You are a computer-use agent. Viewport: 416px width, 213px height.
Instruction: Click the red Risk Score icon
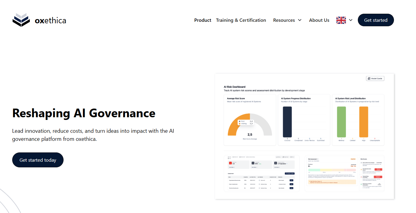pos(230,163)
